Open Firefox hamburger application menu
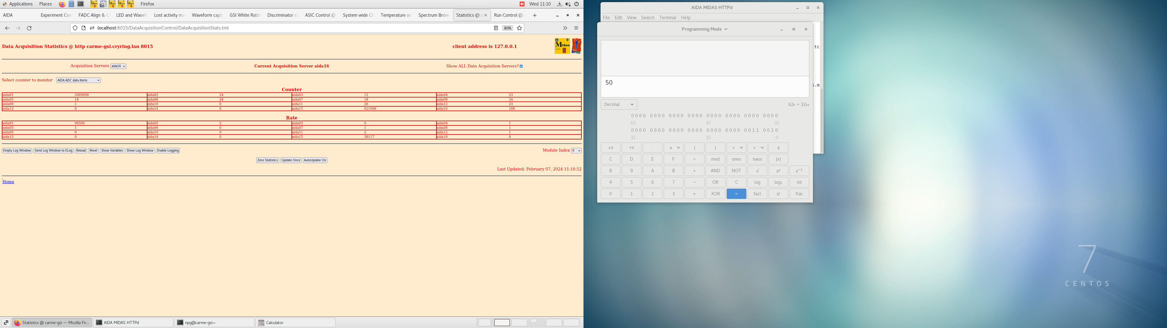 pos(576,28)
